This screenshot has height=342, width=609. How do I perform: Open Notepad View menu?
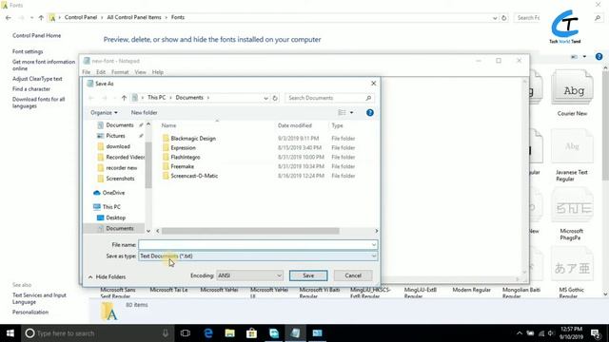(140, 72)
